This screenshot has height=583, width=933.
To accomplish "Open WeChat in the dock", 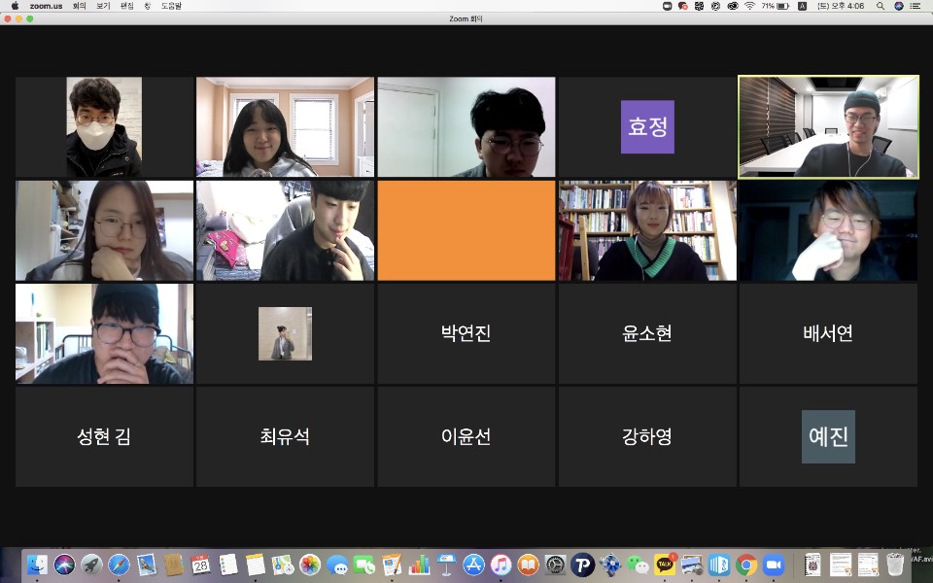I will coord(638,565).
